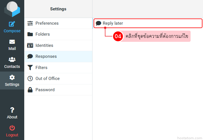Open the Identities section
The width and height of the screenshot is (203, 140).
point(44,45)
